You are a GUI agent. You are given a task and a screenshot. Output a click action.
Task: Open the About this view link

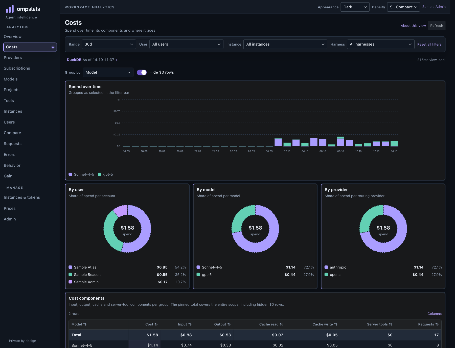coord(413,26)
